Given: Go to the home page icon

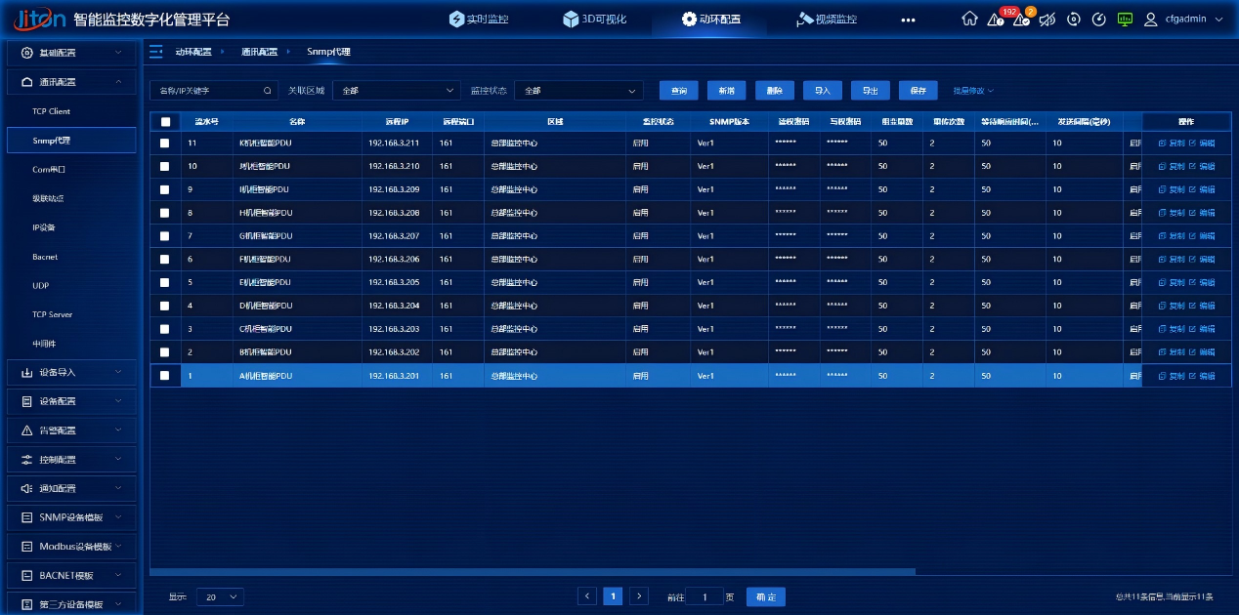Looking at the screenshot, I should (969, 19).
